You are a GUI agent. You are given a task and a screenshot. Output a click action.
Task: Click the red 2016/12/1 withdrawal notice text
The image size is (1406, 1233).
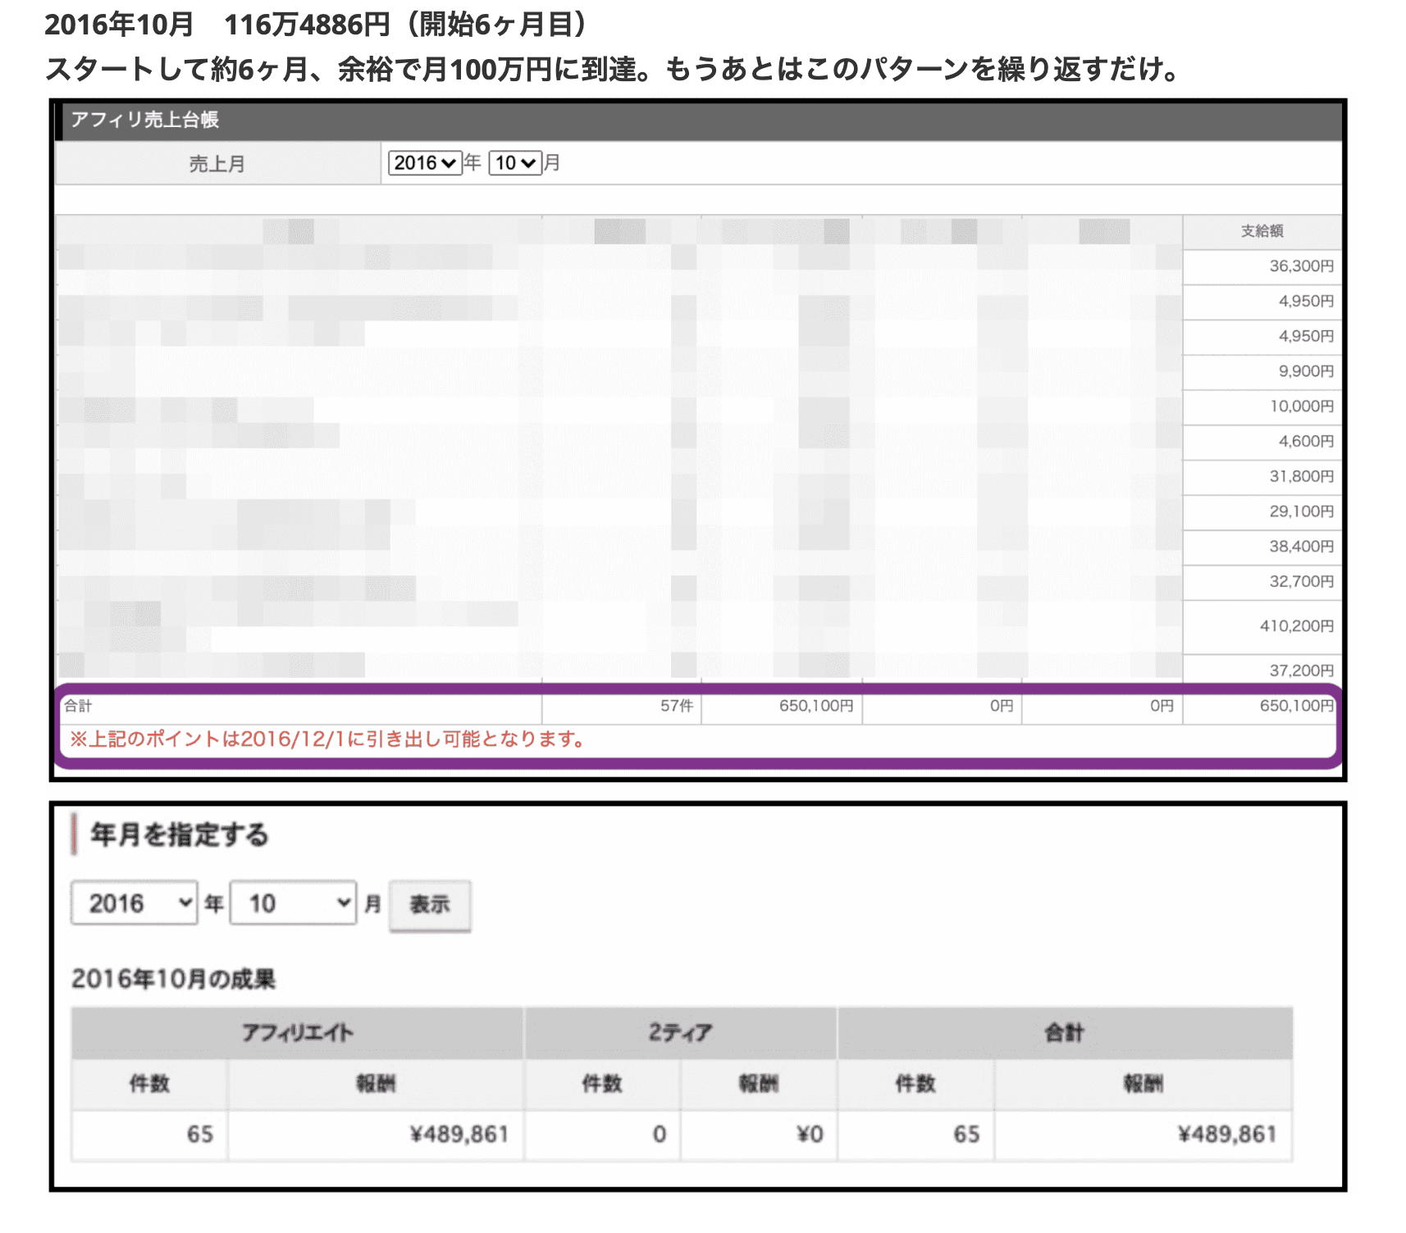[328, 739]
